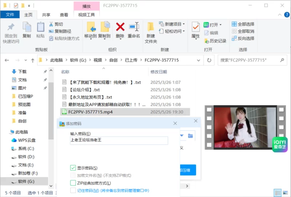The image size is (291, 197).
Task: Create a new folder with 新建文件夹 icon
Action: click(x=151, y=32)
